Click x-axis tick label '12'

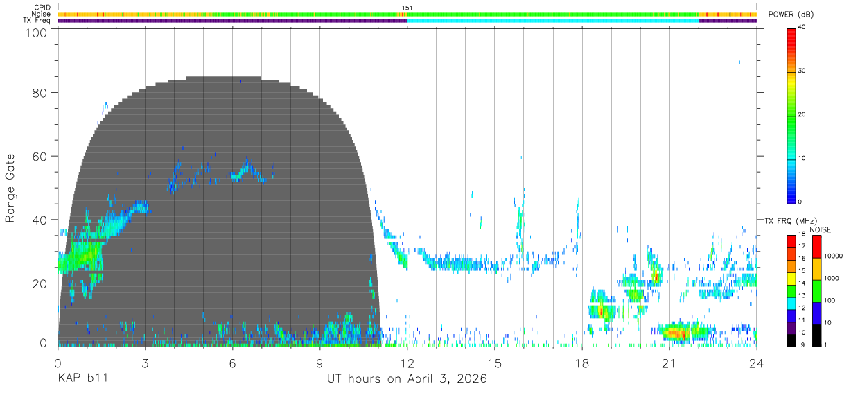407,363
